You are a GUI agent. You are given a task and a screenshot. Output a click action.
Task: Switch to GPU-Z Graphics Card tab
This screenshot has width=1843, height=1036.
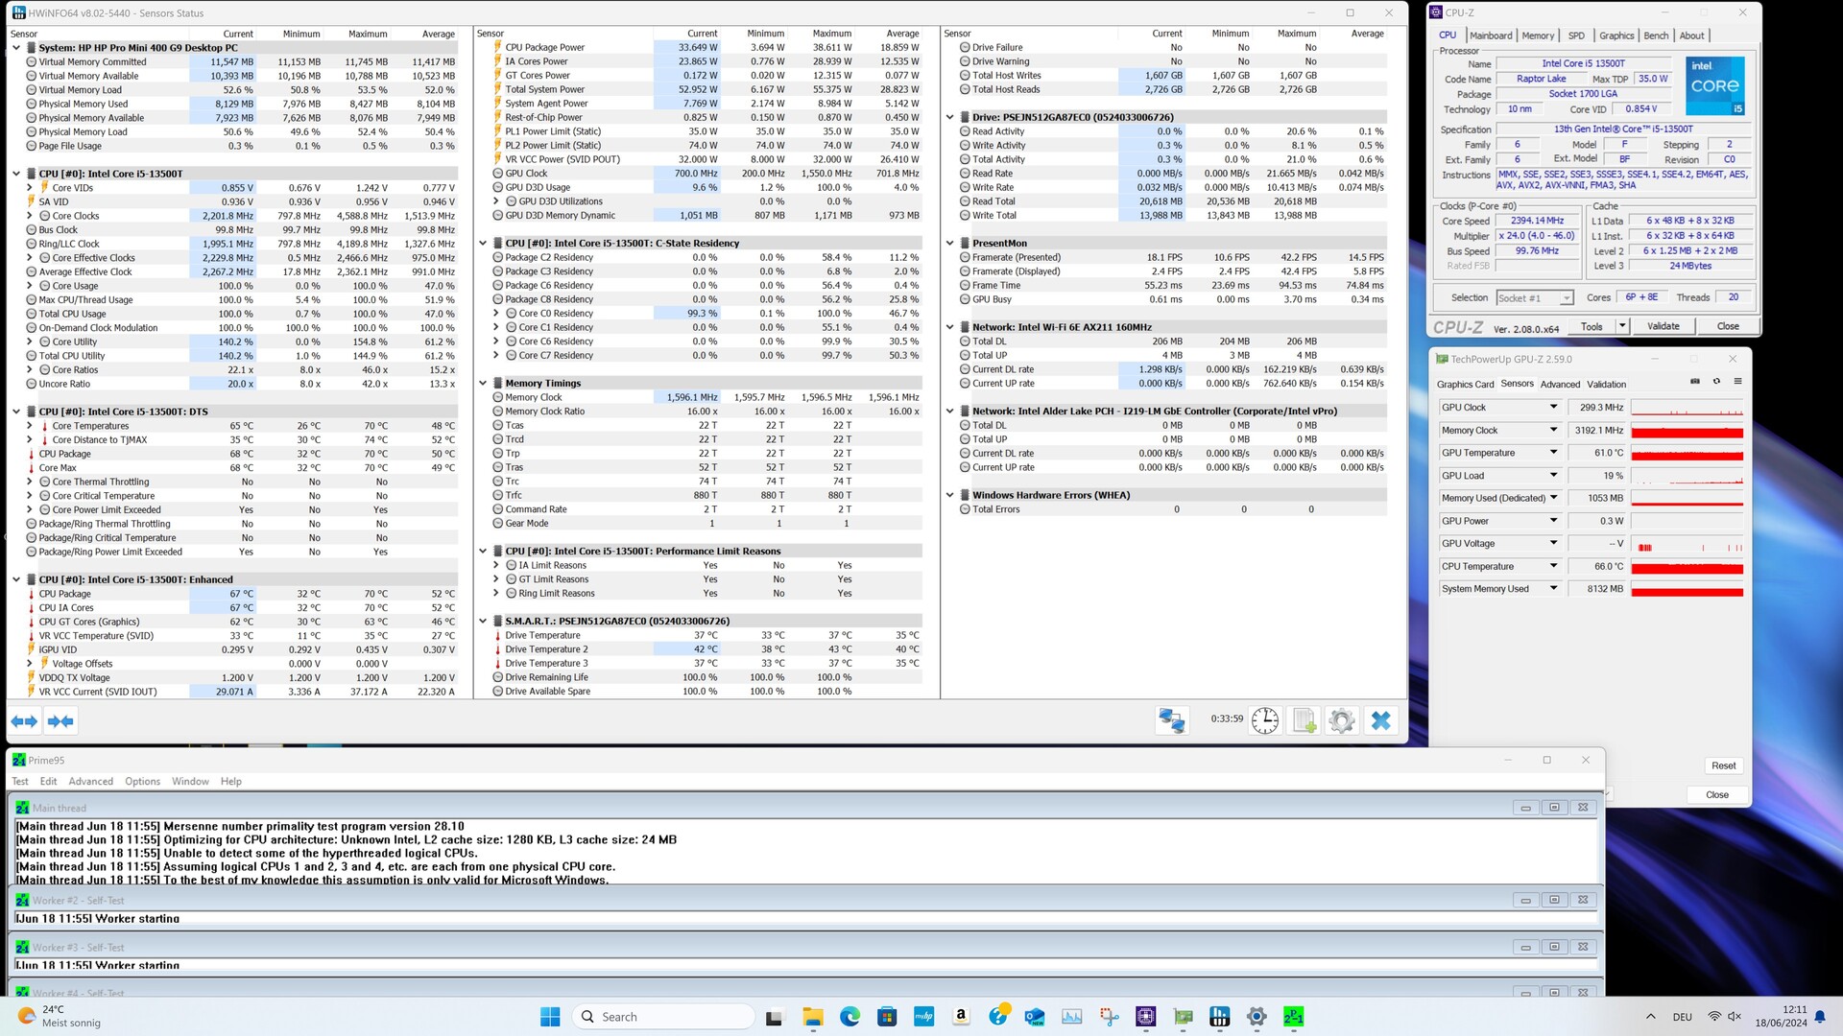pos(1465,385)
